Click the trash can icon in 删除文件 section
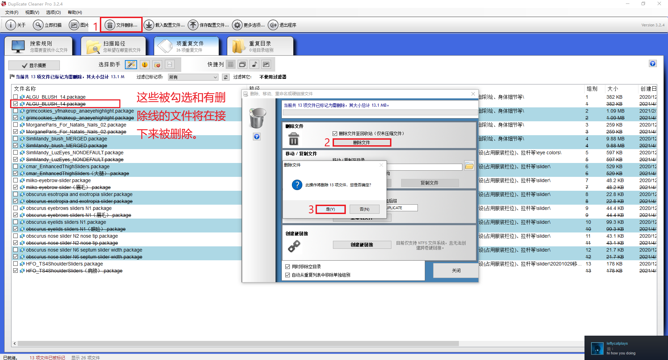Viewport: 668px width, 360px height. 294,139
